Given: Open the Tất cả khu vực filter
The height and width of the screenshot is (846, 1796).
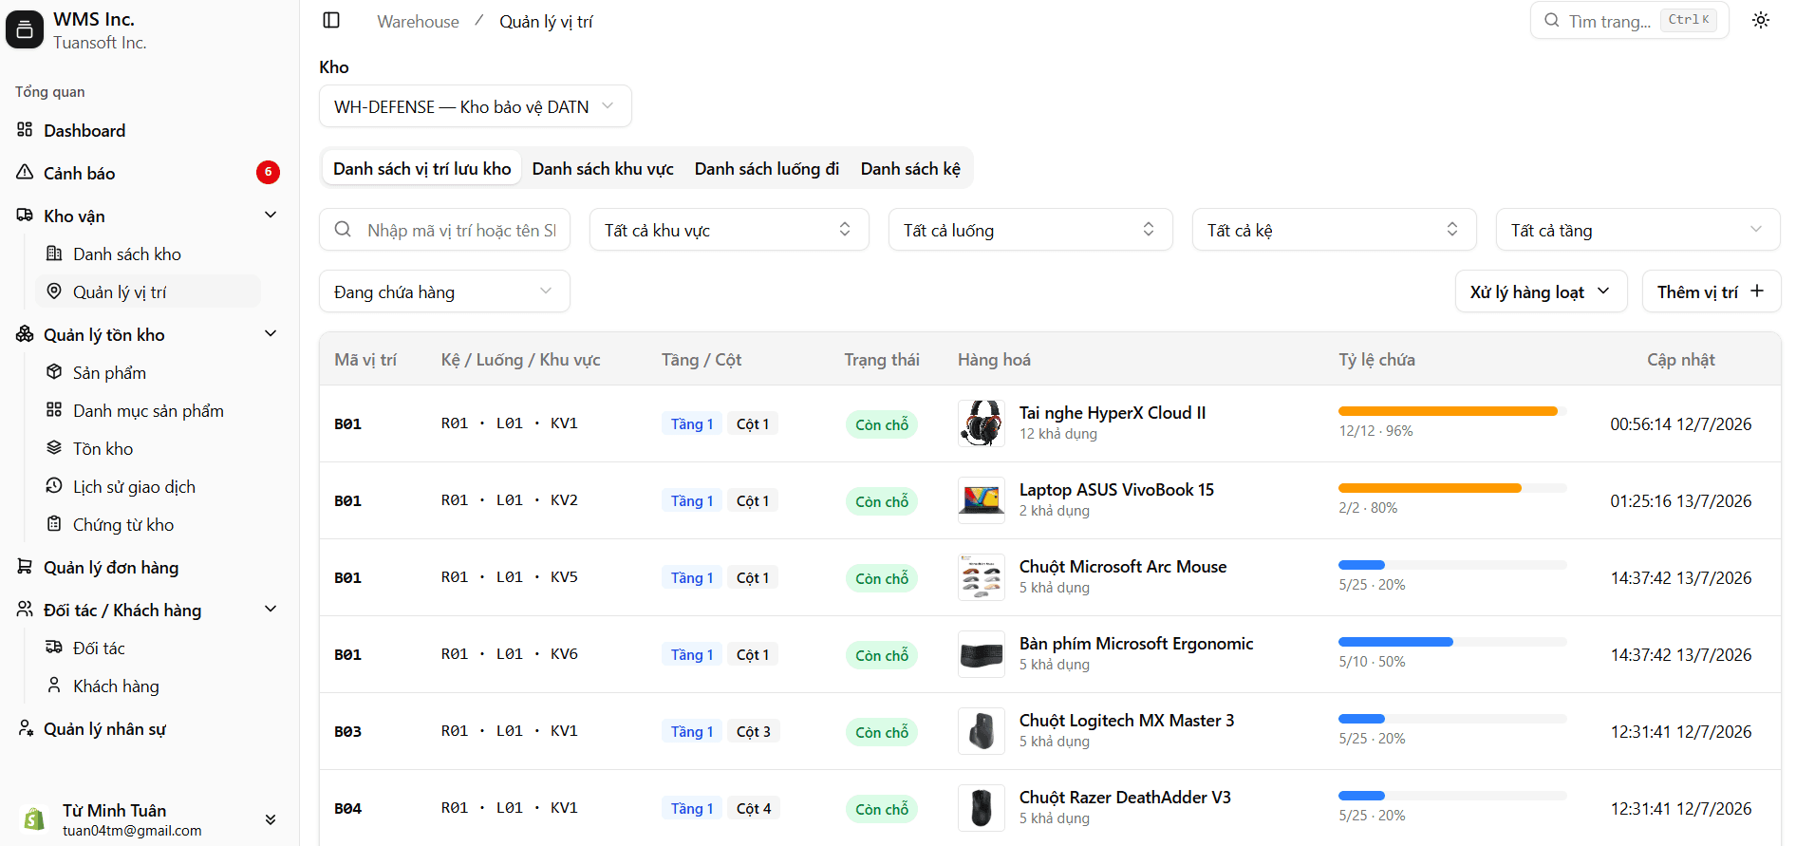Looking at the screenshot, I should 729,230.
